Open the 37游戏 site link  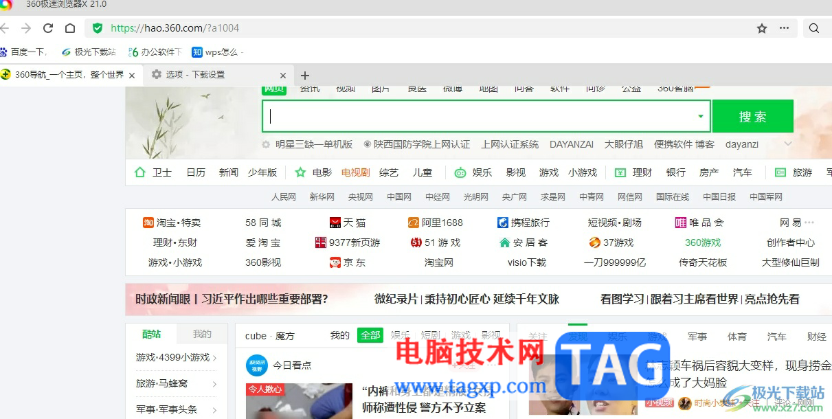click(611, 242)
